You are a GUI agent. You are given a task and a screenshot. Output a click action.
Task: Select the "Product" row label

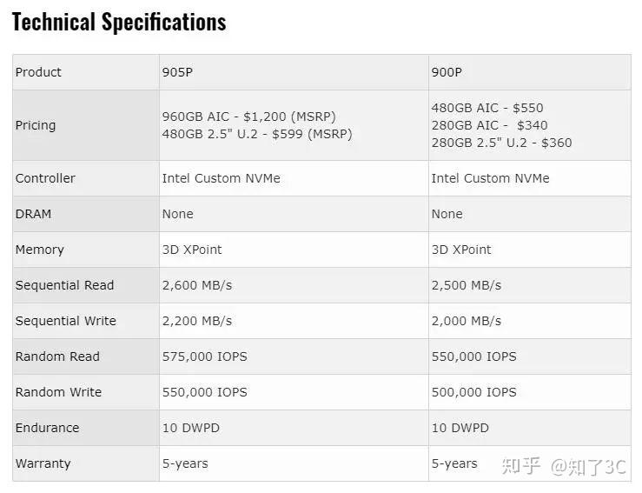point(38,72)
